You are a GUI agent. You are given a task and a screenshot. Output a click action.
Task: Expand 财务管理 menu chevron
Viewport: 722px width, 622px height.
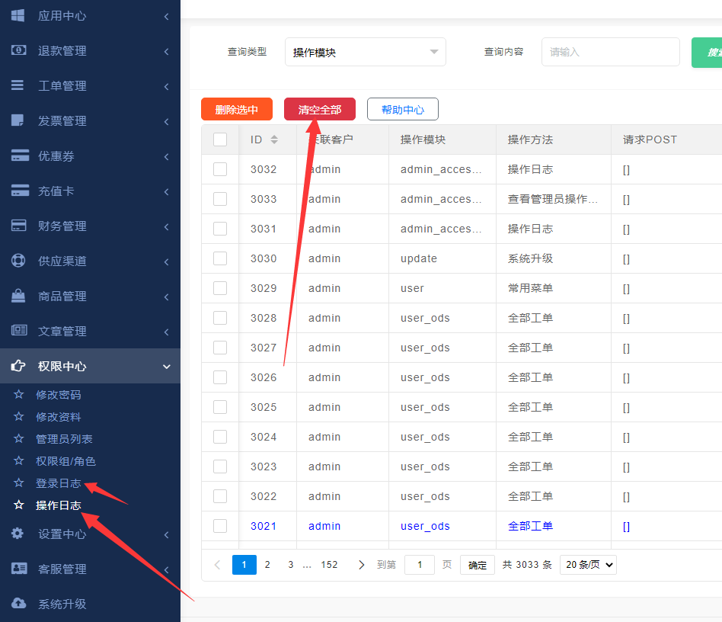tap(166, 226)
